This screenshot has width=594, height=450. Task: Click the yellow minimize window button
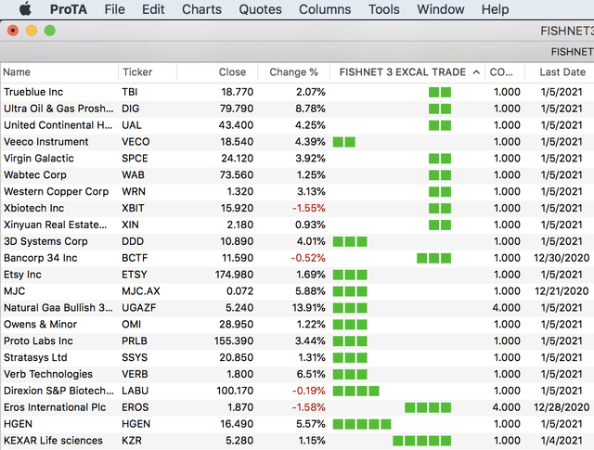tap(32, 31)
